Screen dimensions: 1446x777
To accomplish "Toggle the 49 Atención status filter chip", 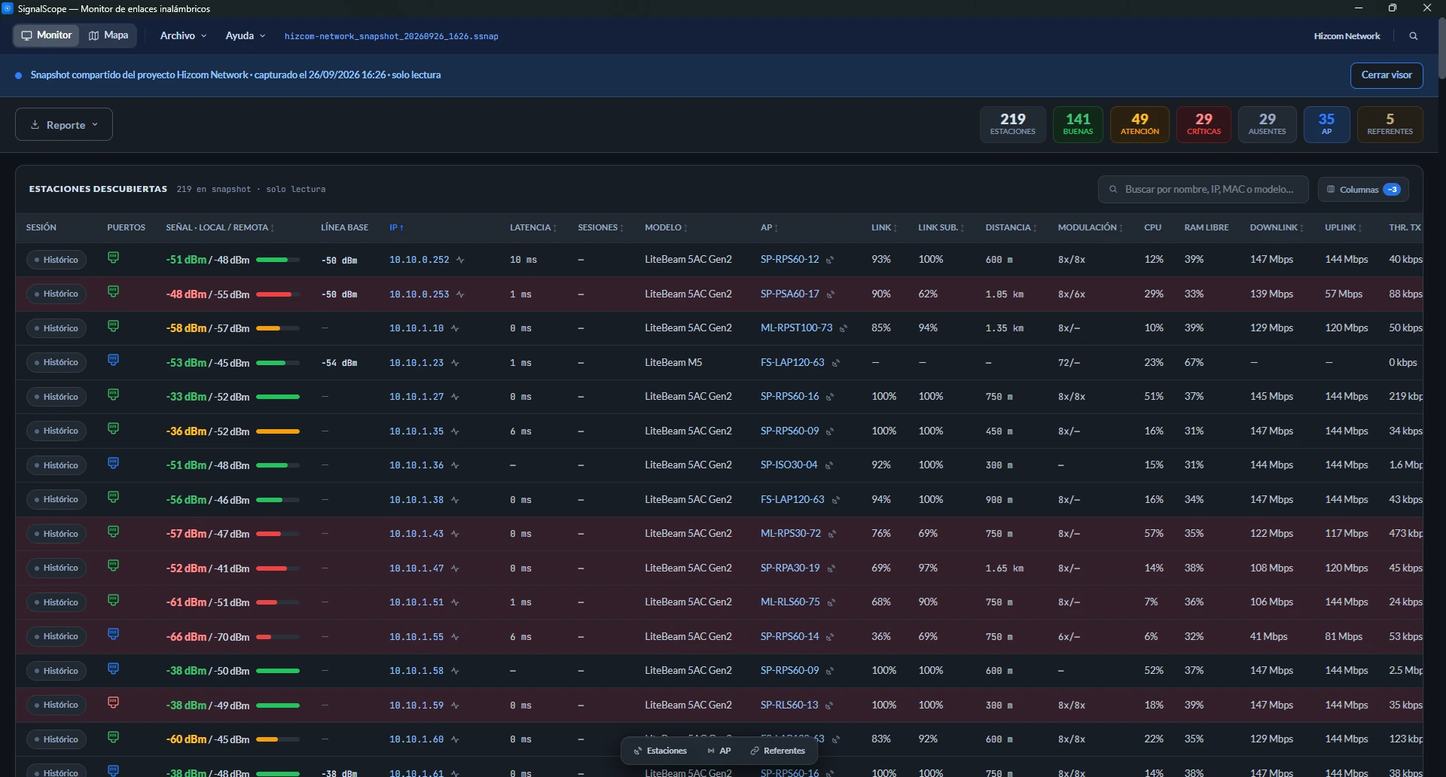I will coord(1139,124).
